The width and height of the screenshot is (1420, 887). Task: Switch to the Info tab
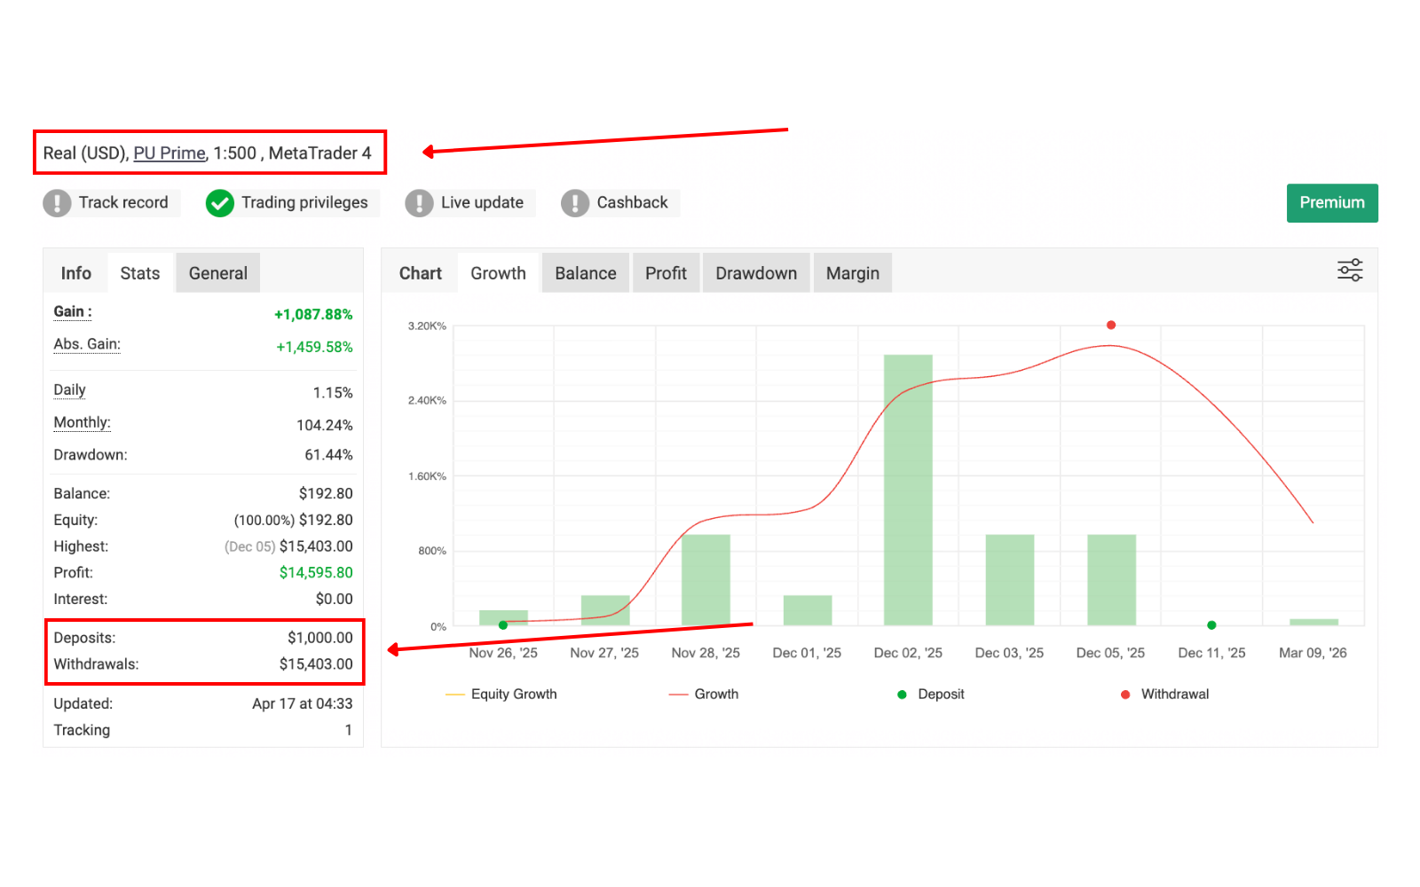(76, 273)
